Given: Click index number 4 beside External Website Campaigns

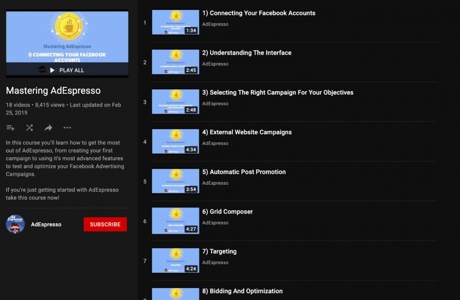Looking at the screenshot, I should [145, 142].
